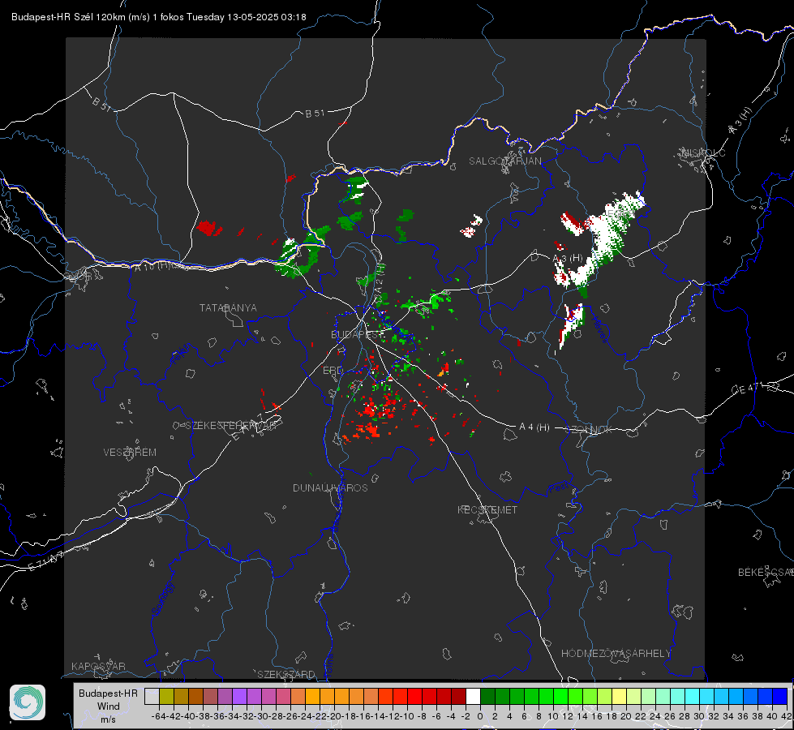Click the '0' value on the wind scale
This screenshot has width=794, height=730.
coord(480,716)
